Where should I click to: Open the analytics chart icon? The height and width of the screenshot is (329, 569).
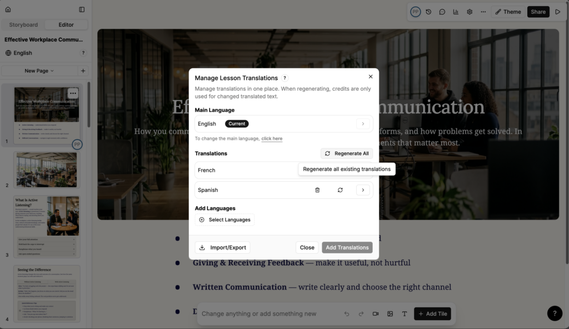(x=456, y=12)
